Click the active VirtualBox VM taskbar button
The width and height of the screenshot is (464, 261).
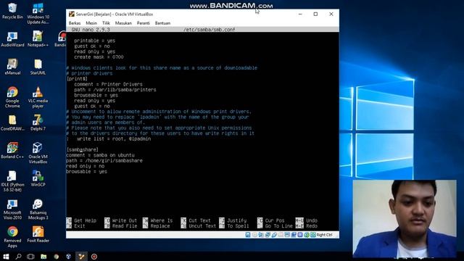click(x=81, y=256)
